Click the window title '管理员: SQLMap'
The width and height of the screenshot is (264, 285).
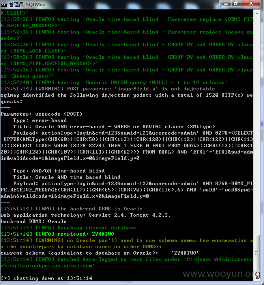point(27,5)
